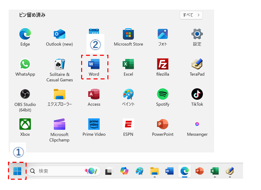
Task: Expand the すべて apps list
Action: [191, 15]
